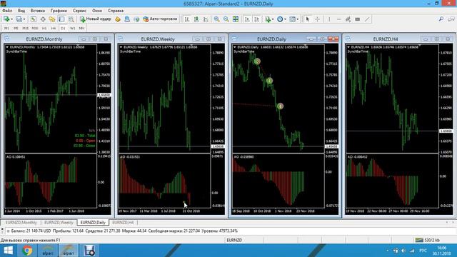Viewport: 457px width, 257px height.
Task: Click the Новый ордер button
Action: [x=96, y=19]
